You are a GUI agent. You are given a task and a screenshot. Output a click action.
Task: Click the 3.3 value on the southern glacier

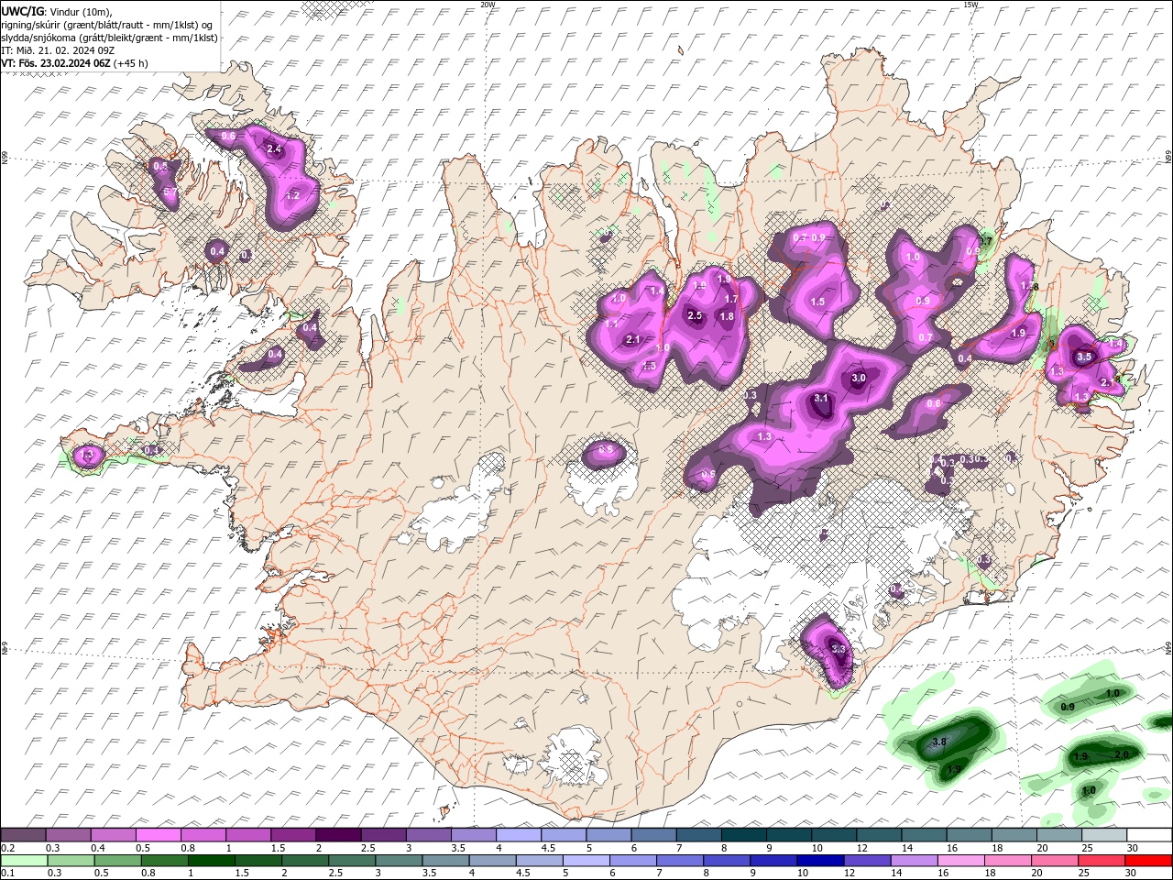pos(838,648)
